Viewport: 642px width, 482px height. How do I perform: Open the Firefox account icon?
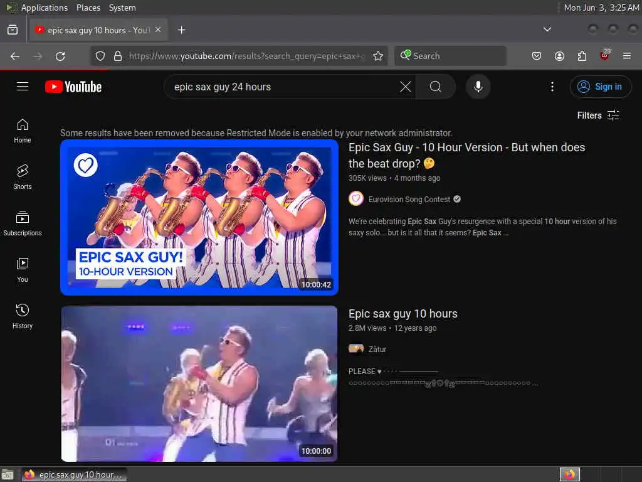click(559, 56)
